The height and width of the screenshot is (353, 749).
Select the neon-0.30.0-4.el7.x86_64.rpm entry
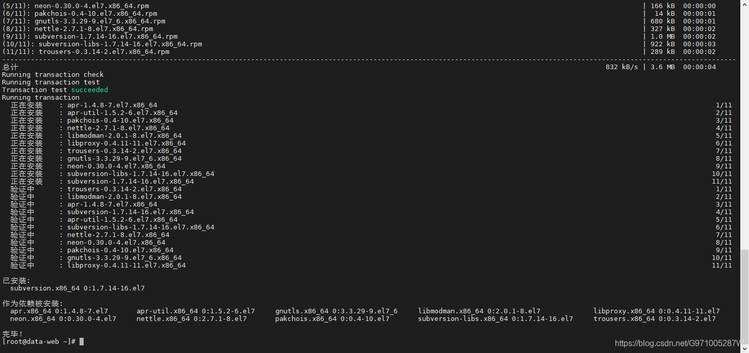pos(92,6)
